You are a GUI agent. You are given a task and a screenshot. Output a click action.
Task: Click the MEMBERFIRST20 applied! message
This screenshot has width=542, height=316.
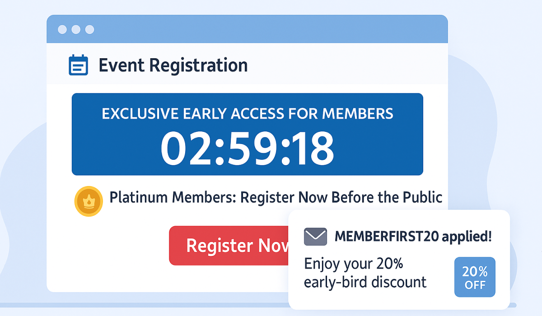[413, 236]
